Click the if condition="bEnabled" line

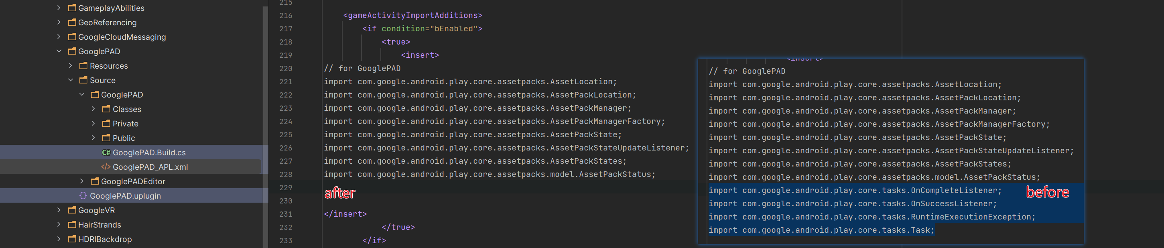point(422,28)
